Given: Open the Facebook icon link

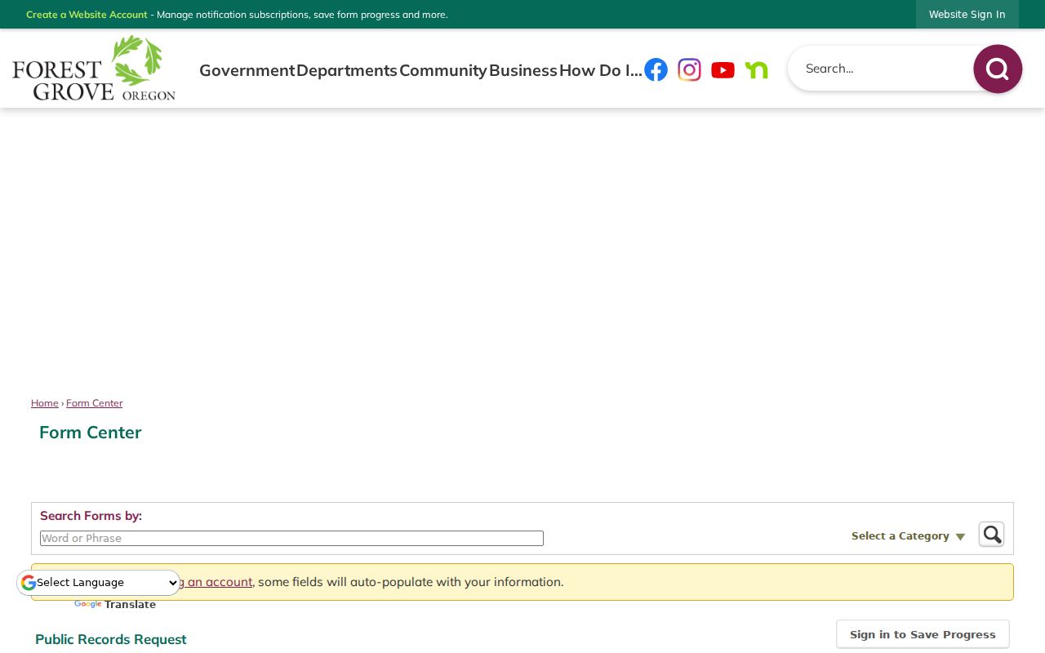Looking at the screenshot, I should point(656,70).
